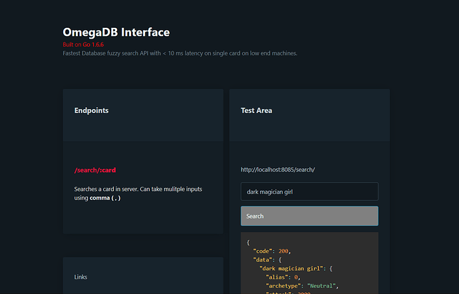
Task: Click the red "Built on Go 1.6.6" text
Action: pyautogui.click(x=83, y=45)
